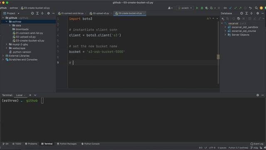The height and width of the screenshot is (150, 266).
Task: Select the 03-create-bucket-s3.py editor tab
Action: 130,13
